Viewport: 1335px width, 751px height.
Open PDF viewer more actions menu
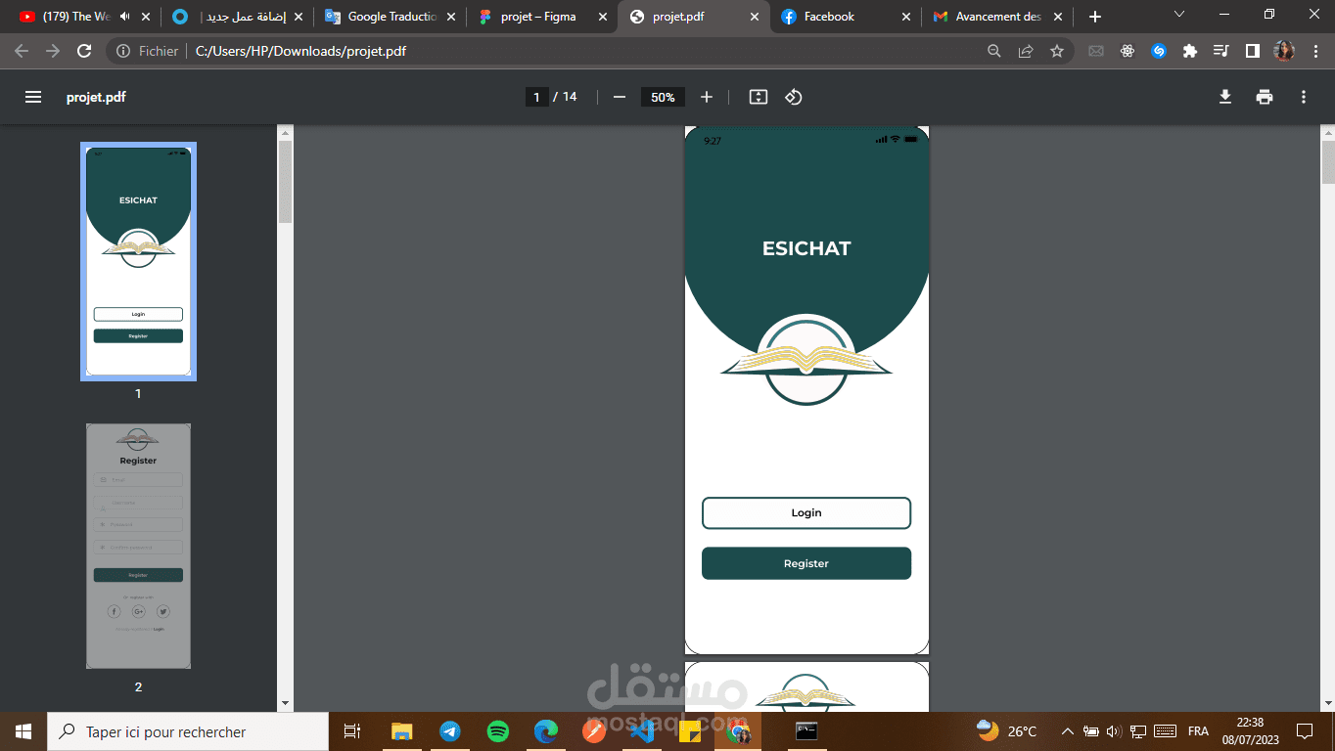coord(1303,97)
